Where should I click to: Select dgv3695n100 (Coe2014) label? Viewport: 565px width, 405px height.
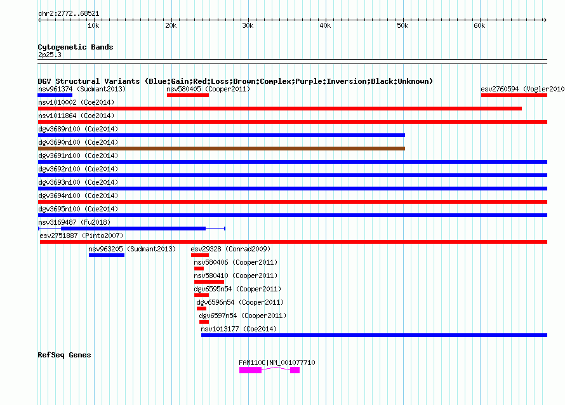(78, 209)
